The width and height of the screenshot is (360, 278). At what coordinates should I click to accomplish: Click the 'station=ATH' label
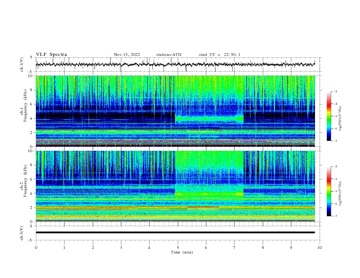click(169, 55)
